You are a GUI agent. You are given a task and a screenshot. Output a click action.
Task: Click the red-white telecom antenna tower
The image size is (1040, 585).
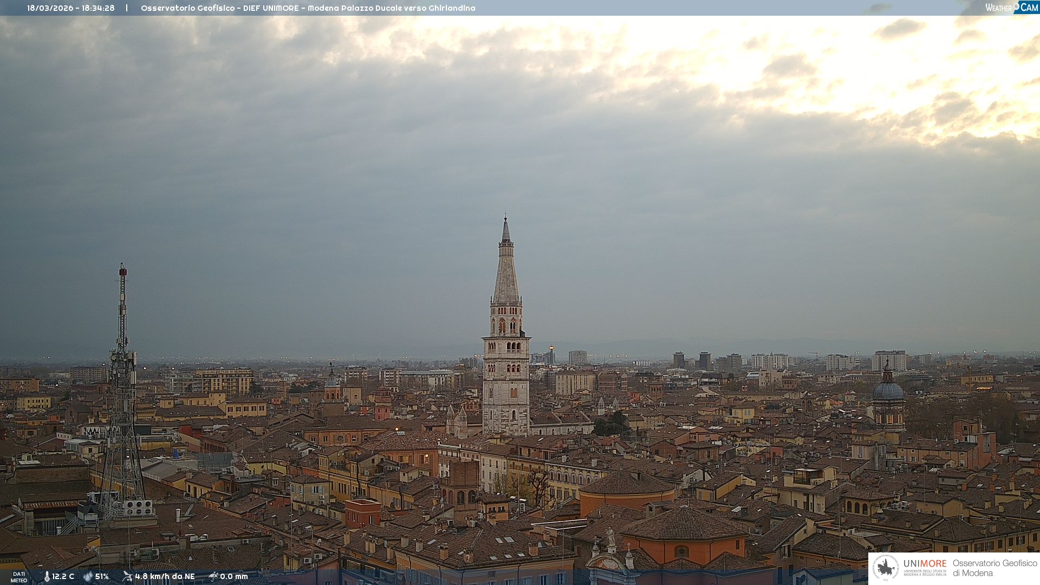(x=123, y=325)
